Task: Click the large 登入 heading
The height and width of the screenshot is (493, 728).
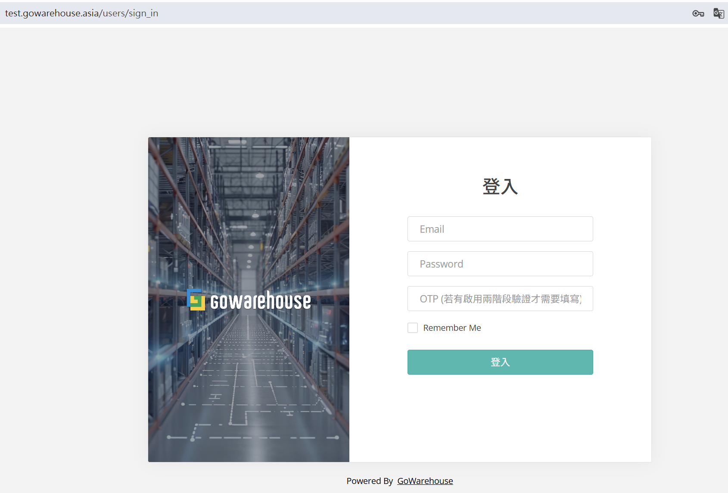Action: pos(500,186)
